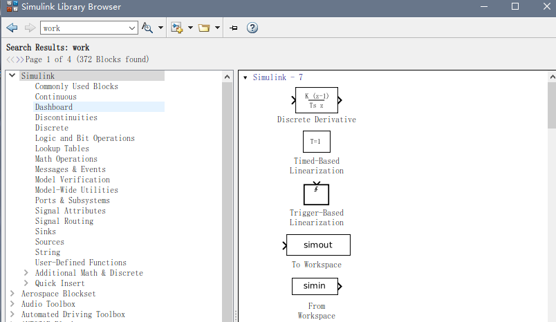Collapse the Simulink tree node

12,75
